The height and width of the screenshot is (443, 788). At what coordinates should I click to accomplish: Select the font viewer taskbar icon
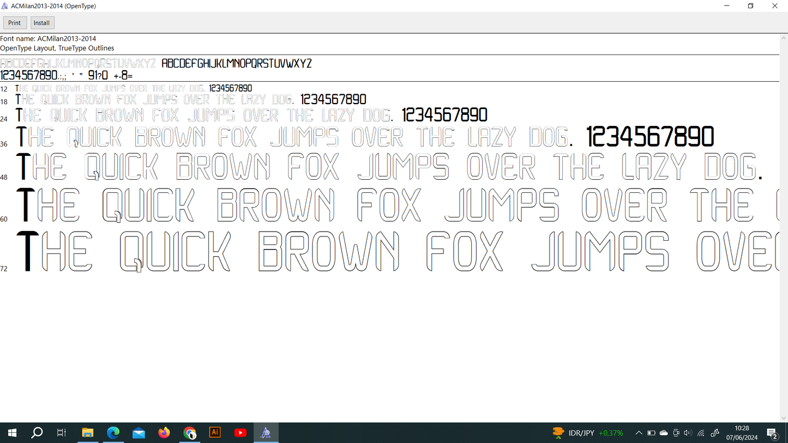tap(266, 433)
